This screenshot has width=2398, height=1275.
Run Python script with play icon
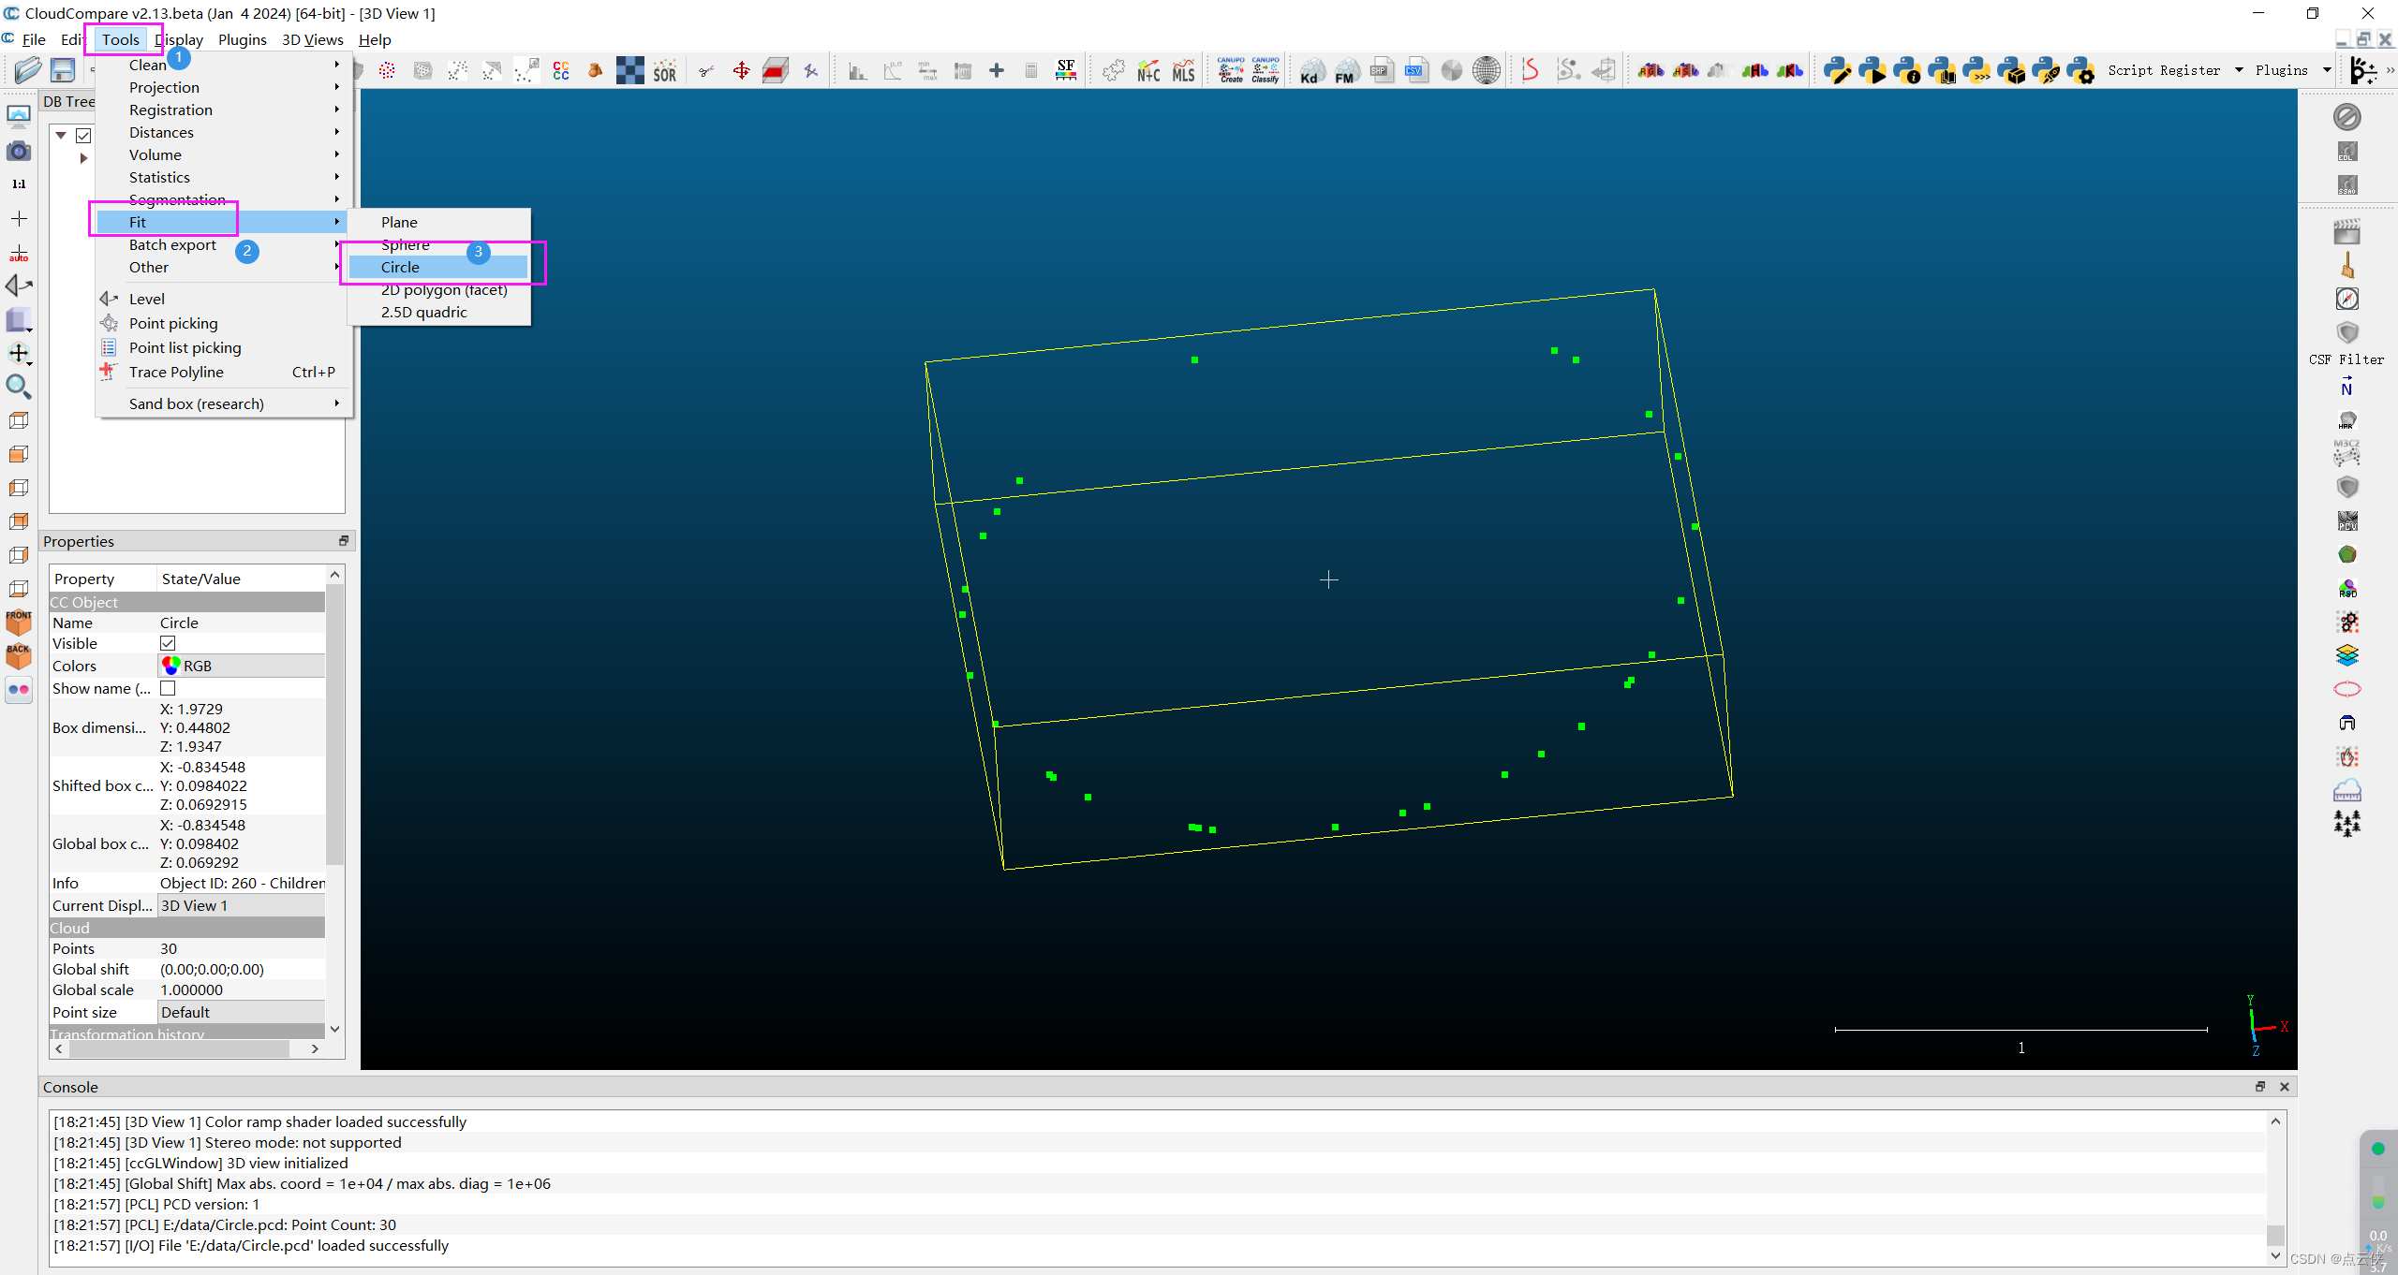coord(1872,70)
